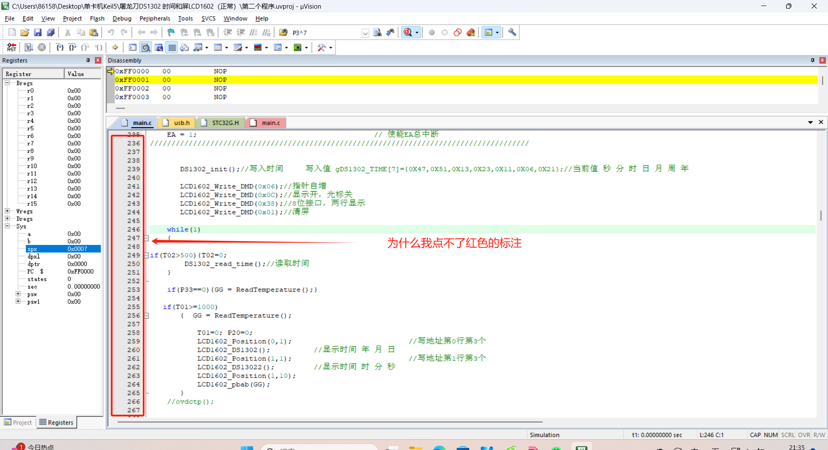
Task: Reset the CPU with the RST button
Action: coord(12,47)
